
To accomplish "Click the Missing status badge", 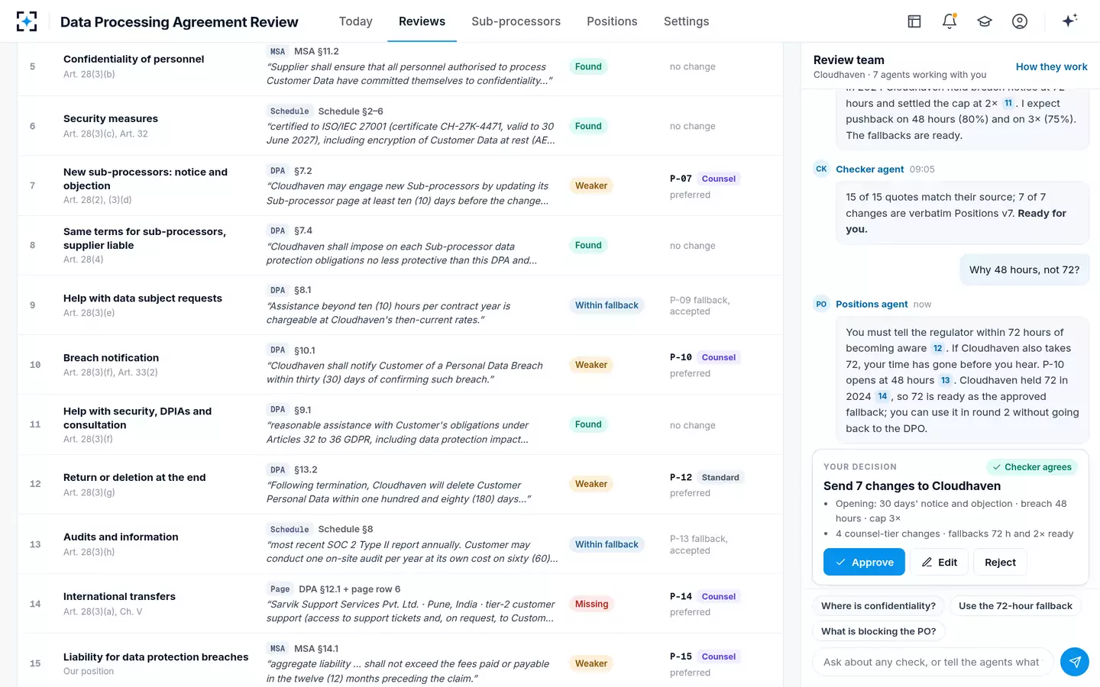I will click(591, 604).
